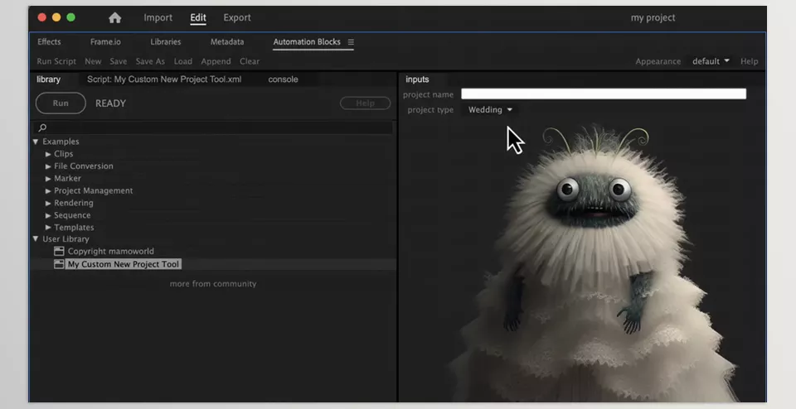Open the Effects panel tab
796x409 pixels.
click(x=49, y=42)
